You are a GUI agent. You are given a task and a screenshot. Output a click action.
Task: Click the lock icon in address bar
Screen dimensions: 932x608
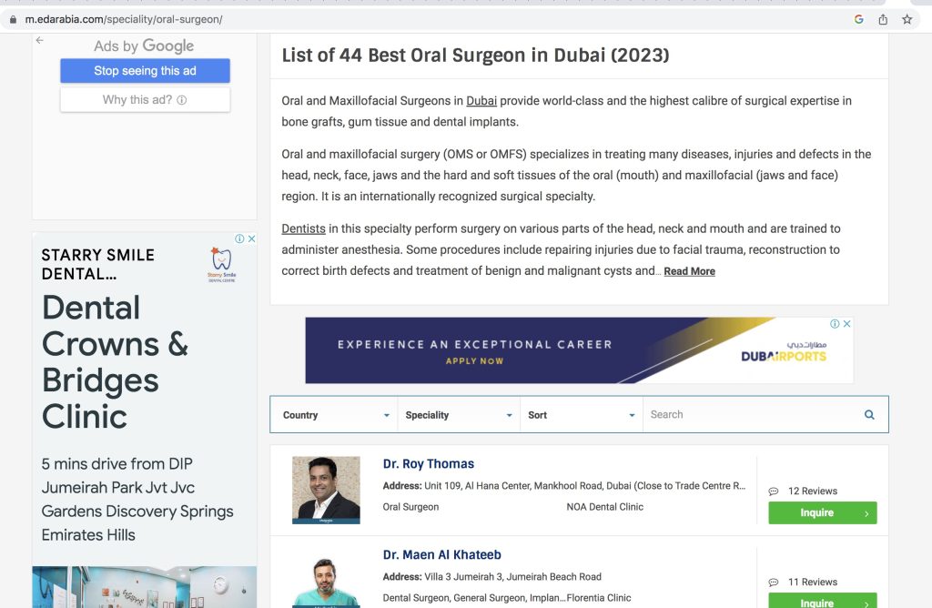(13, 20)
